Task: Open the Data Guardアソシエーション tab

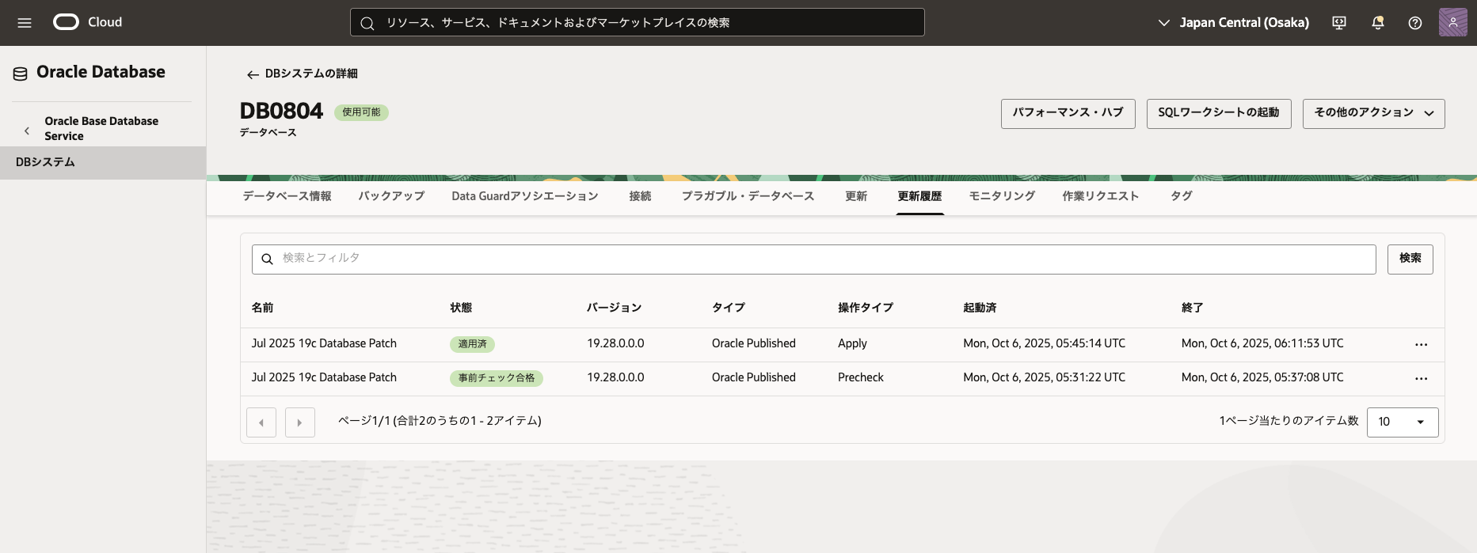Action: coord(524,196)
